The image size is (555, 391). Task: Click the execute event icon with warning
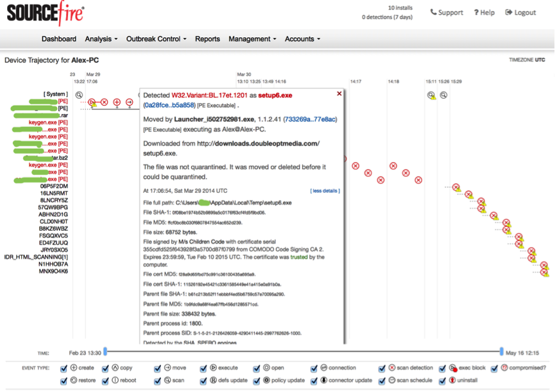point(92,103)
